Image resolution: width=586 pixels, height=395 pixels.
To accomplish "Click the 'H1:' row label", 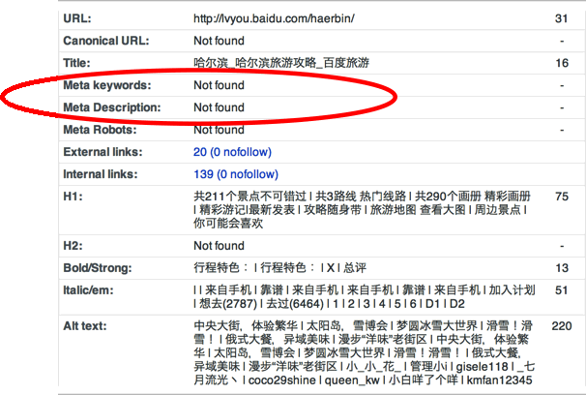I will 73,197.
